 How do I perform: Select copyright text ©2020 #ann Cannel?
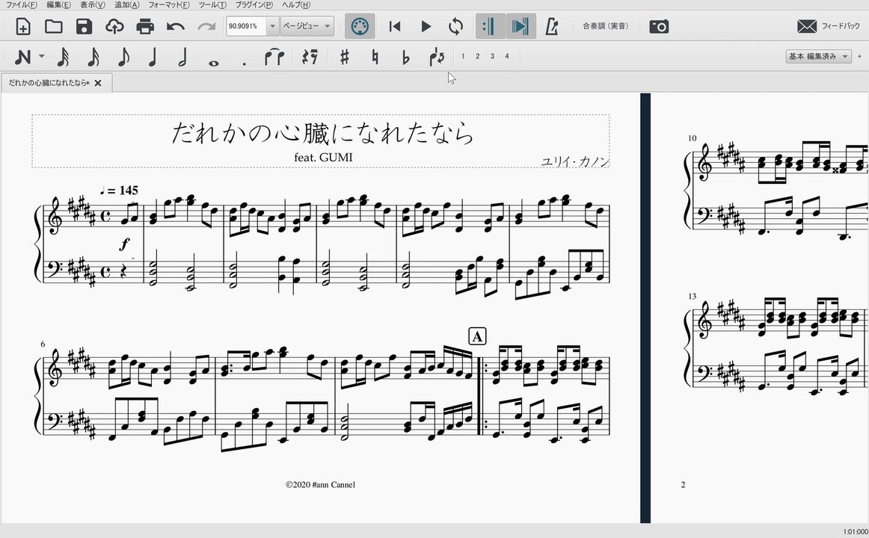[x=320, y=484]
